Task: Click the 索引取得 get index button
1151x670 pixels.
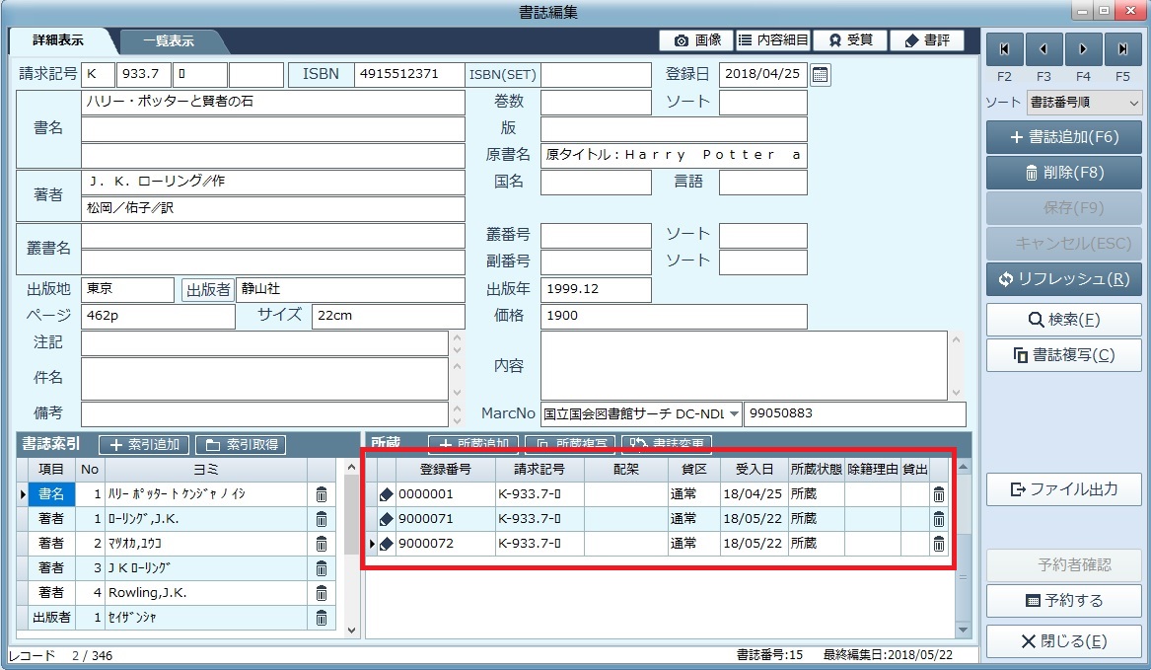Action: (x=241, y=444)
